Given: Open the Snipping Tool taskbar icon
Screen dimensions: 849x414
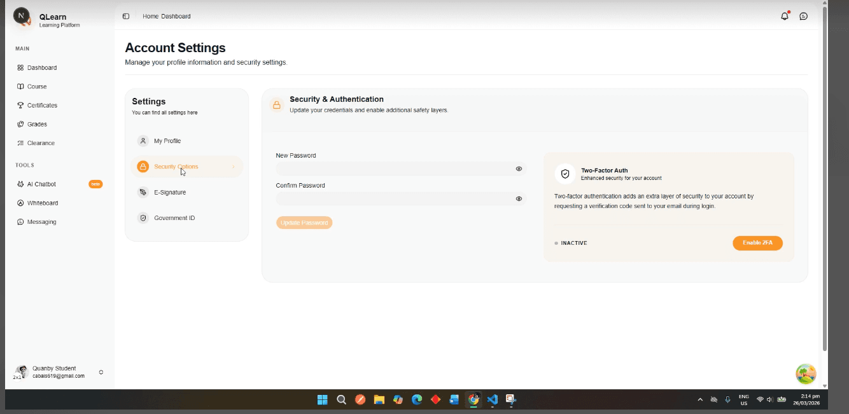Looking at the screenshot, I should point(511,399).
